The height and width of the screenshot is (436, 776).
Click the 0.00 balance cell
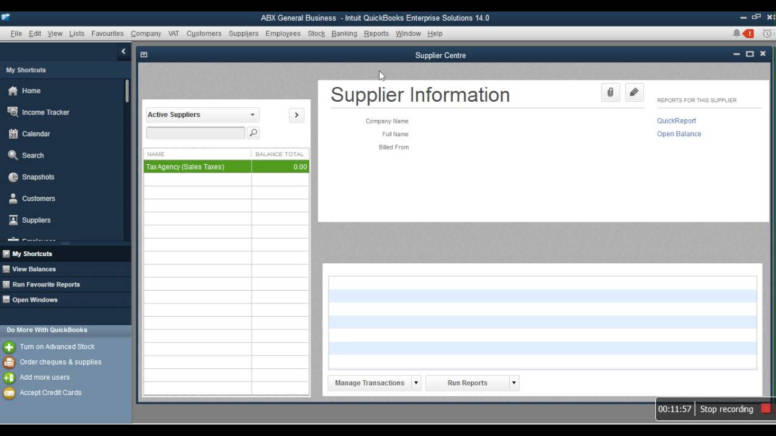(281, 167)
